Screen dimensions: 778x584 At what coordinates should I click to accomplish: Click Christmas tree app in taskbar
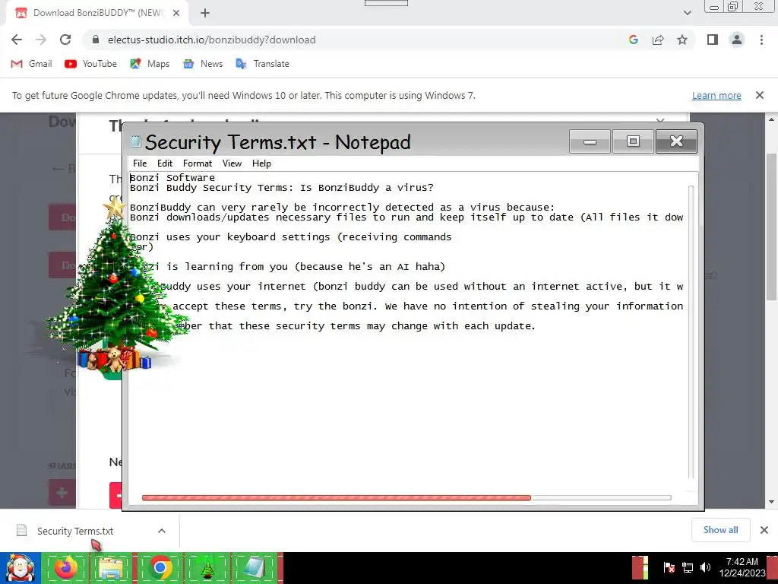pos(207,568)
